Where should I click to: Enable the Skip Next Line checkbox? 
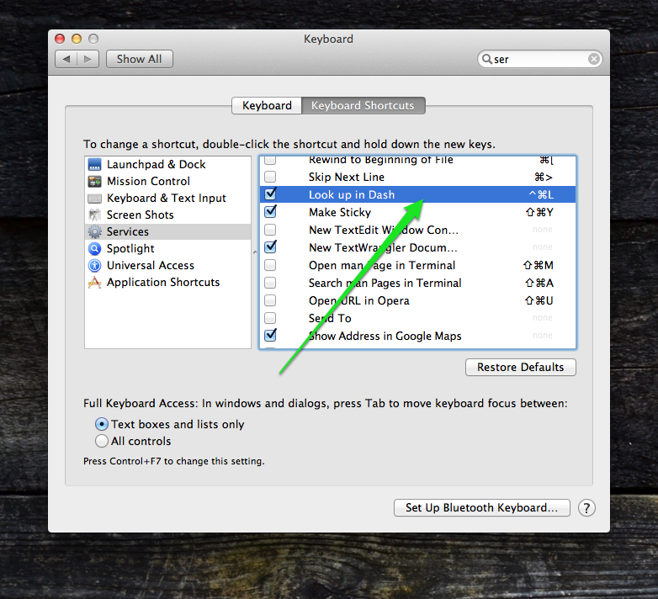[x=270, y=177]
